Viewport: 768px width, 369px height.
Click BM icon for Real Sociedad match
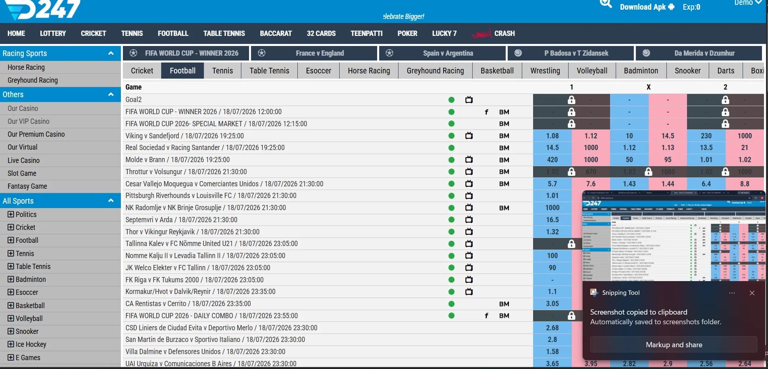tap(504, 148)
